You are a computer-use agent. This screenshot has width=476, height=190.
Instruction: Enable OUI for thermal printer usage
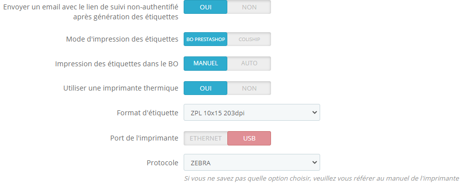(x=205, y=88)
